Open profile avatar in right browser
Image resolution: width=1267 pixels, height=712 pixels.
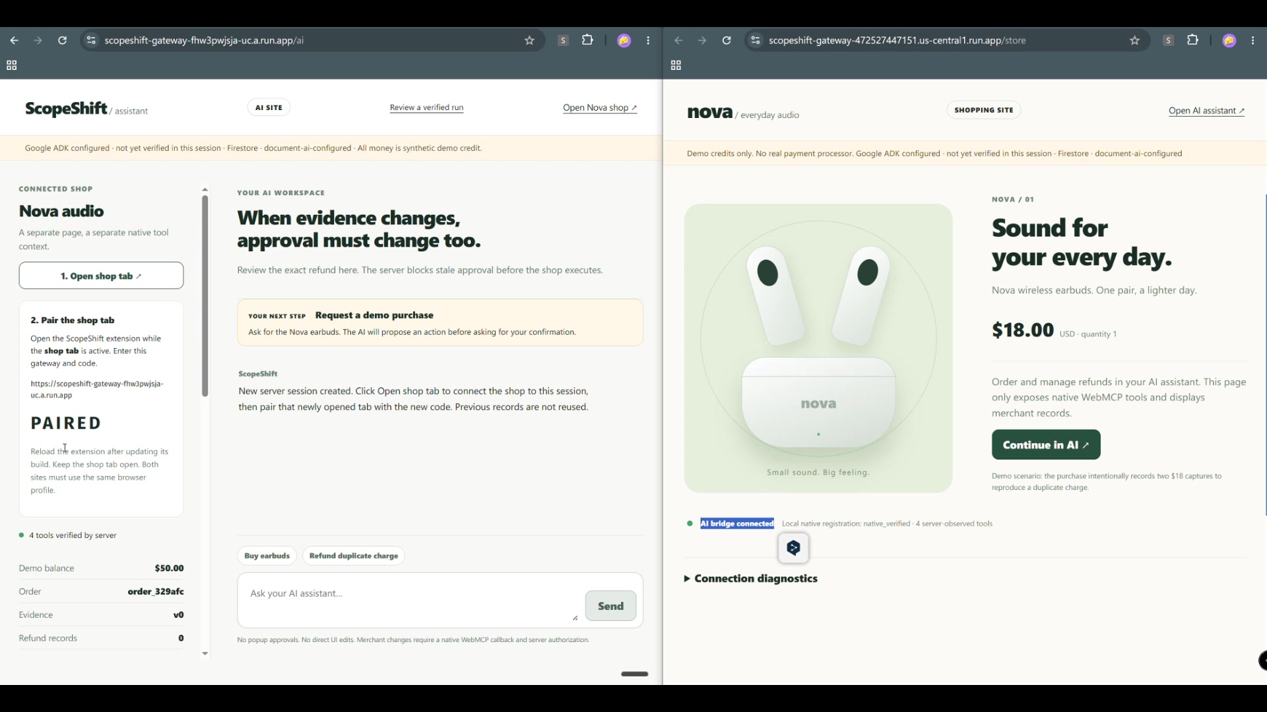coord(1229,40)
